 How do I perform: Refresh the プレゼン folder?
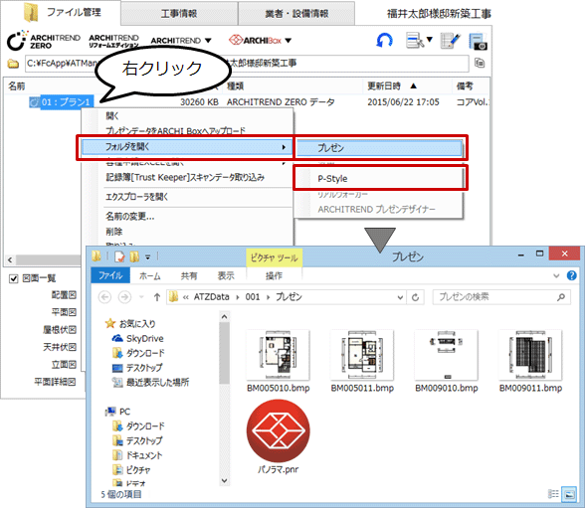click(415, 297)
